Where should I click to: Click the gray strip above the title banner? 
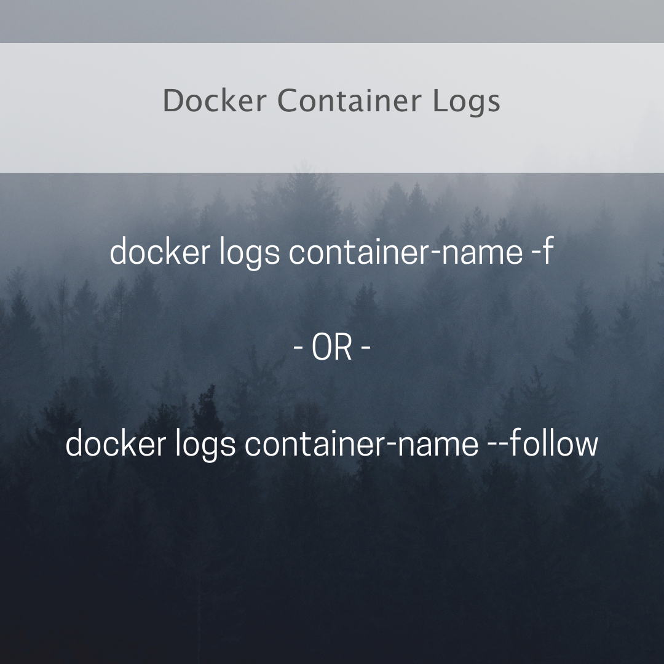(x=332, y=21)
